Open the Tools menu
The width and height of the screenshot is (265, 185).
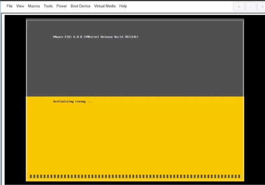[48, 6]
